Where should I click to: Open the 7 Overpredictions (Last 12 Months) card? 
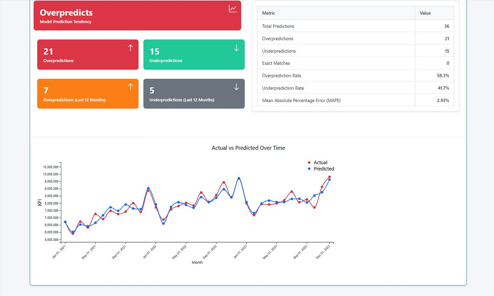click(x=88, y=94)
